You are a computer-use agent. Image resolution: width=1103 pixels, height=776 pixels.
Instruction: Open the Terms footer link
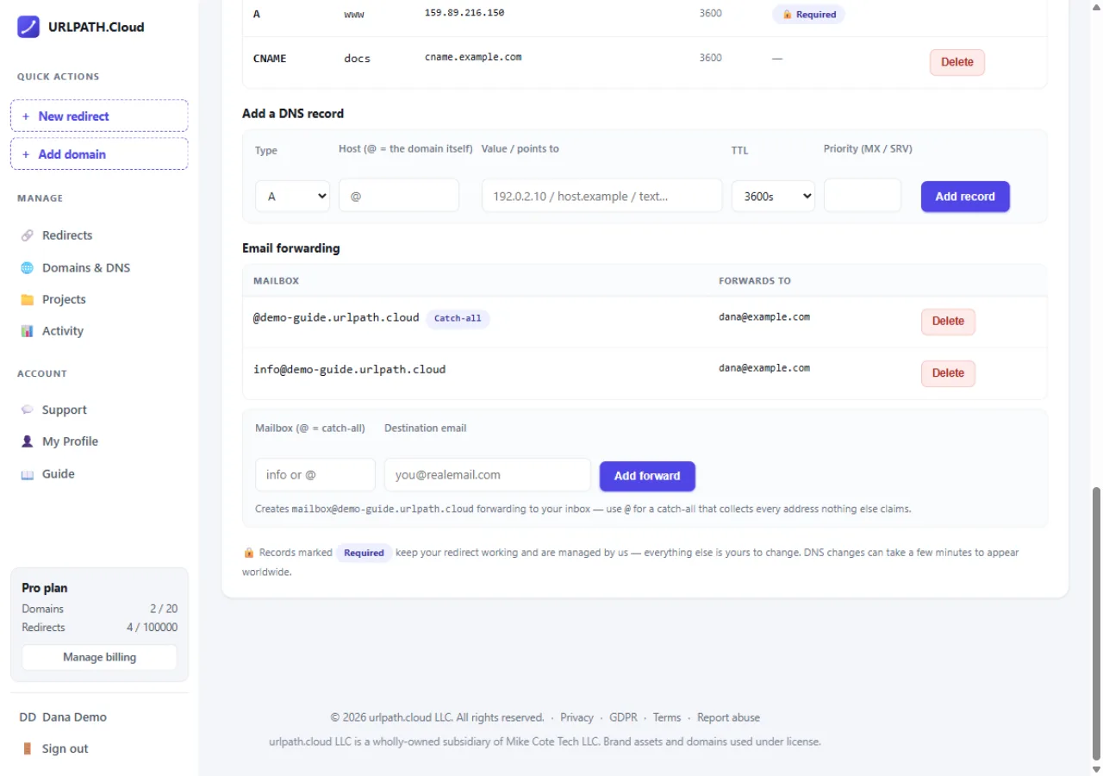(667, 717)
